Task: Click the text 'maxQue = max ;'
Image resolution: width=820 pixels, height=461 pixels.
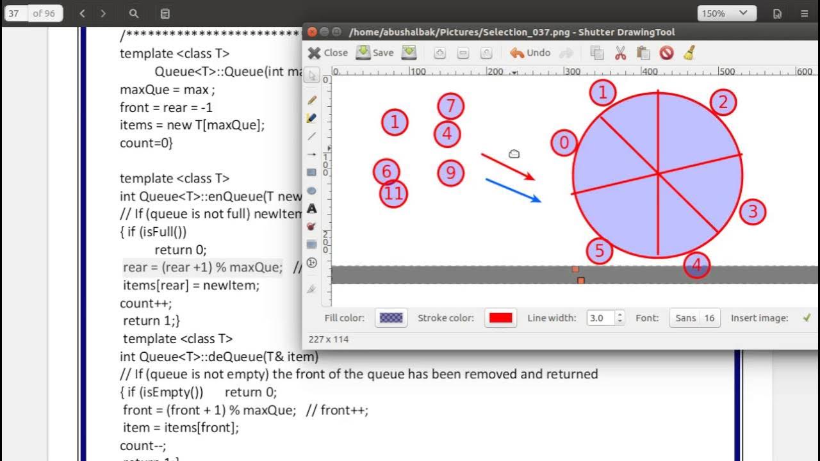Action: pos(167,90)
